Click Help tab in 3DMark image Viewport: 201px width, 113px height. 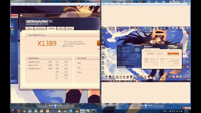(x=61, y=28)
